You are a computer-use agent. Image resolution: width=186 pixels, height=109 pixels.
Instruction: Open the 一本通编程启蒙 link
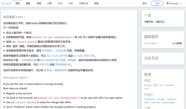28,60
